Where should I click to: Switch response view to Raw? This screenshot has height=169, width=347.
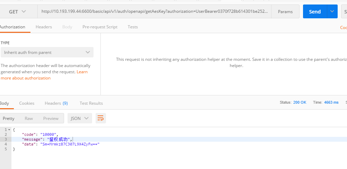pyautogui.click(x=29, y=118)
